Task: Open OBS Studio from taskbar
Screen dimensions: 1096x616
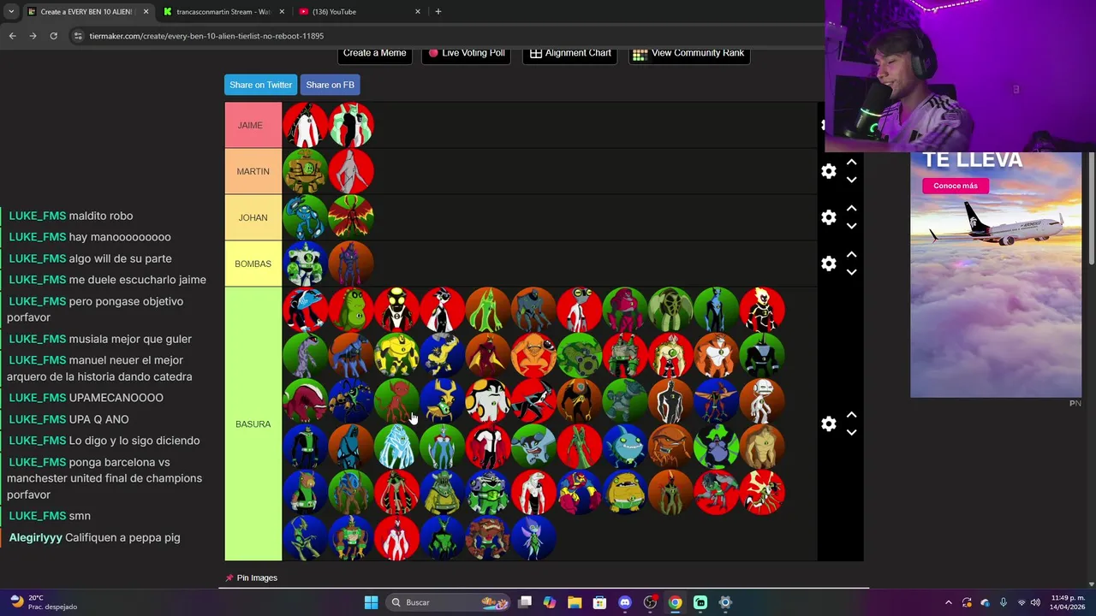Action: (x=650, y=602)
